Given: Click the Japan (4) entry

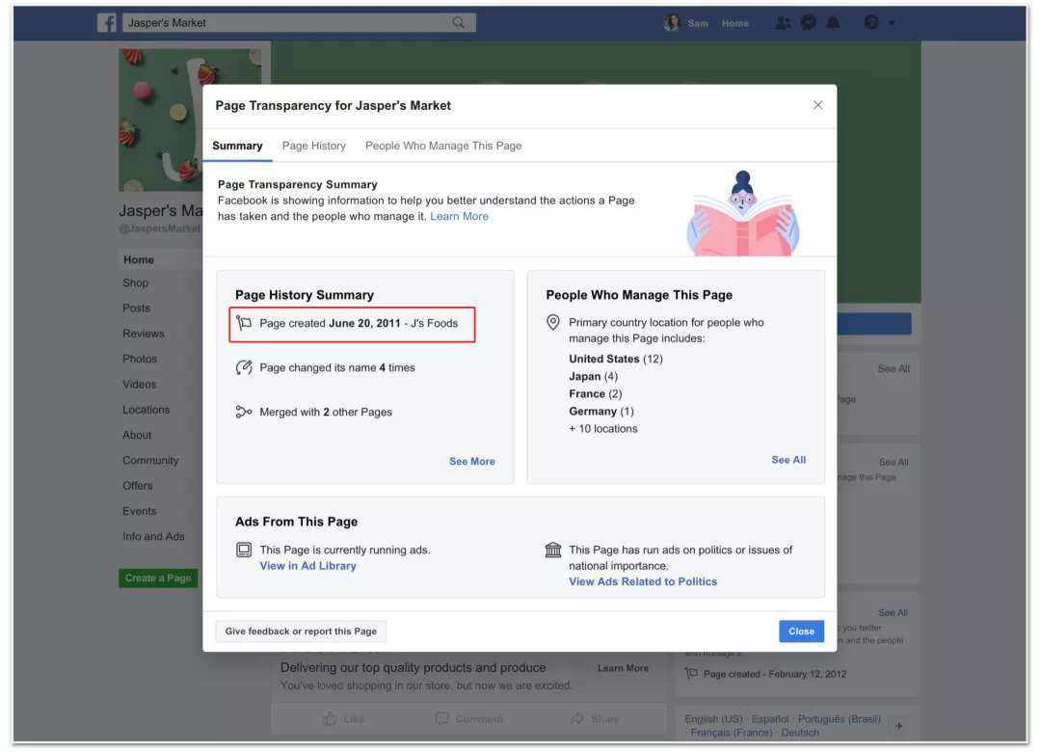Looking at the screenshot, I should point(593,376).
